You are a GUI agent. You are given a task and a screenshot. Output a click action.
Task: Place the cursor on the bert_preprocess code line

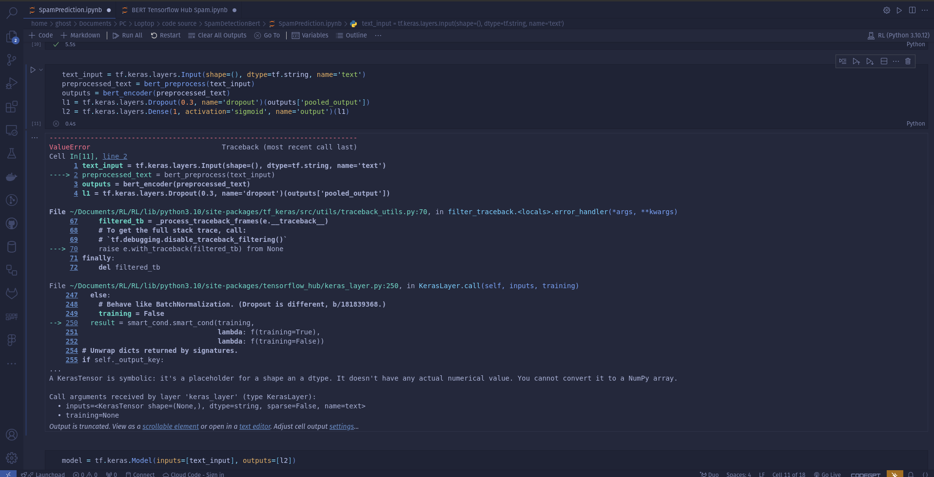pyautogui.click(x=158, y=84)
